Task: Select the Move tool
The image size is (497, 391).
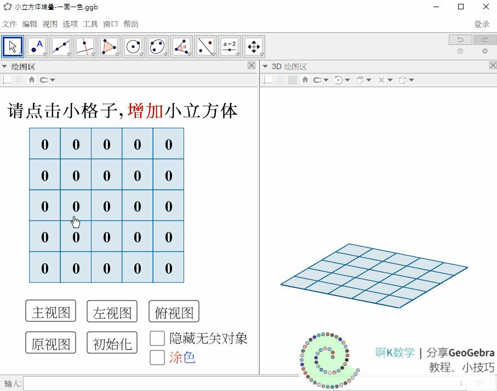Action: (x=13, y=47)
